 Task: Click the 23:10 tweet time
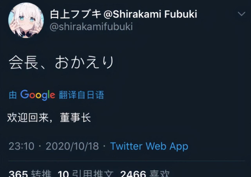(21, 146)
